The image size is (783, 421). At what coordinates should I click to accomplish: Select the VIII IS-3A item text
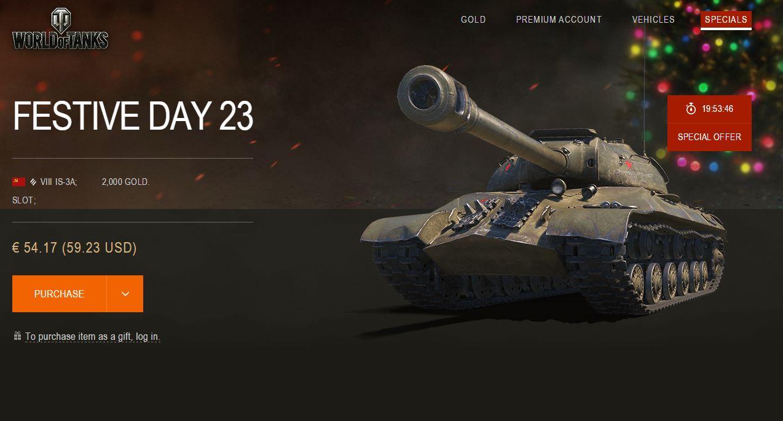[58, 182]
